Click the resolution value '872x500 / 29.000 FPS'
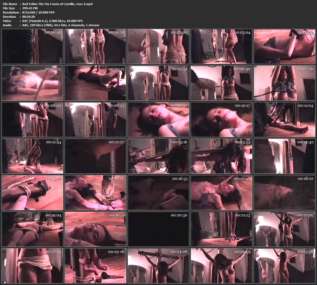Image resolution: width=317 pixels, height=285 pixels. (38, 12)
